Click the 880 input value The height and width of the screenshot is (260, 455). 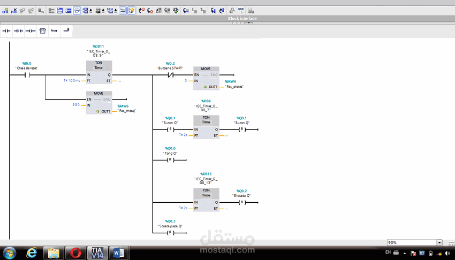pyautogui.click(x=76, y=105)
